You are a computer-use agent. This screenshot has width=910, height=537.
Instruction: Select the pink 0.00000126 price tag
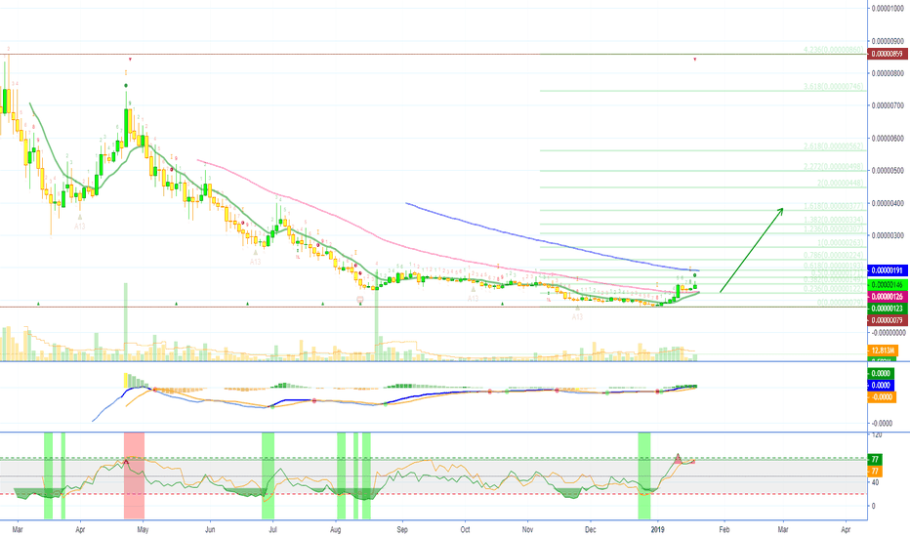[x=888, y=297]
